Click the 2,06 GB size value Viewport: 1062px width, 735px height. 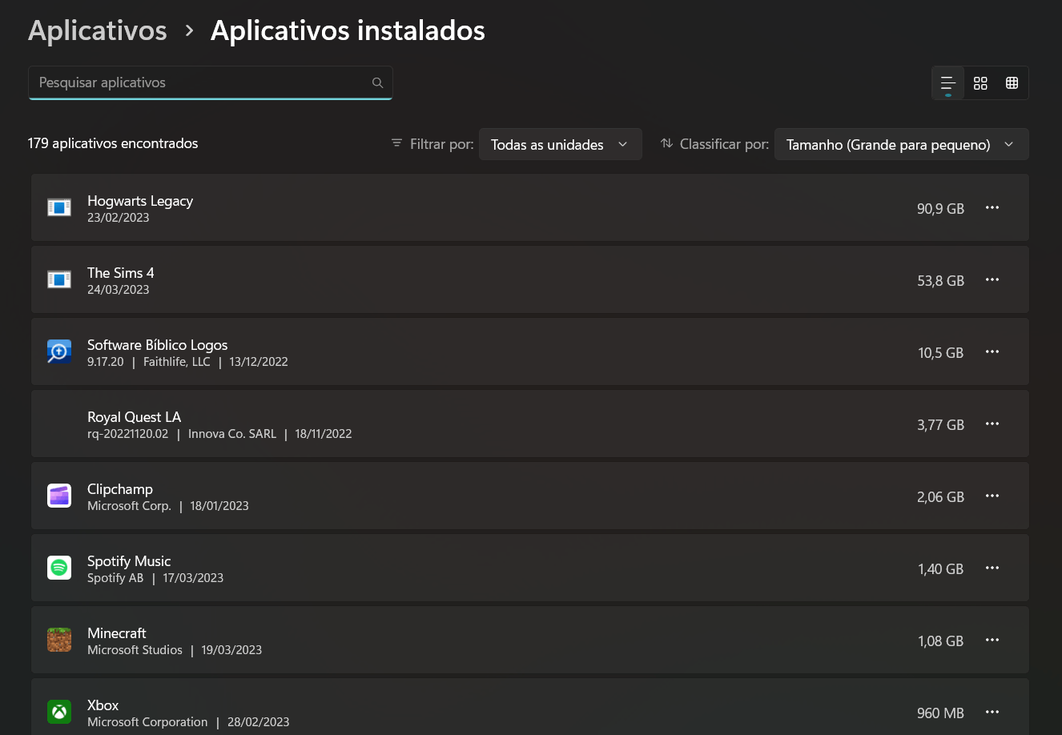click(940, 497)
